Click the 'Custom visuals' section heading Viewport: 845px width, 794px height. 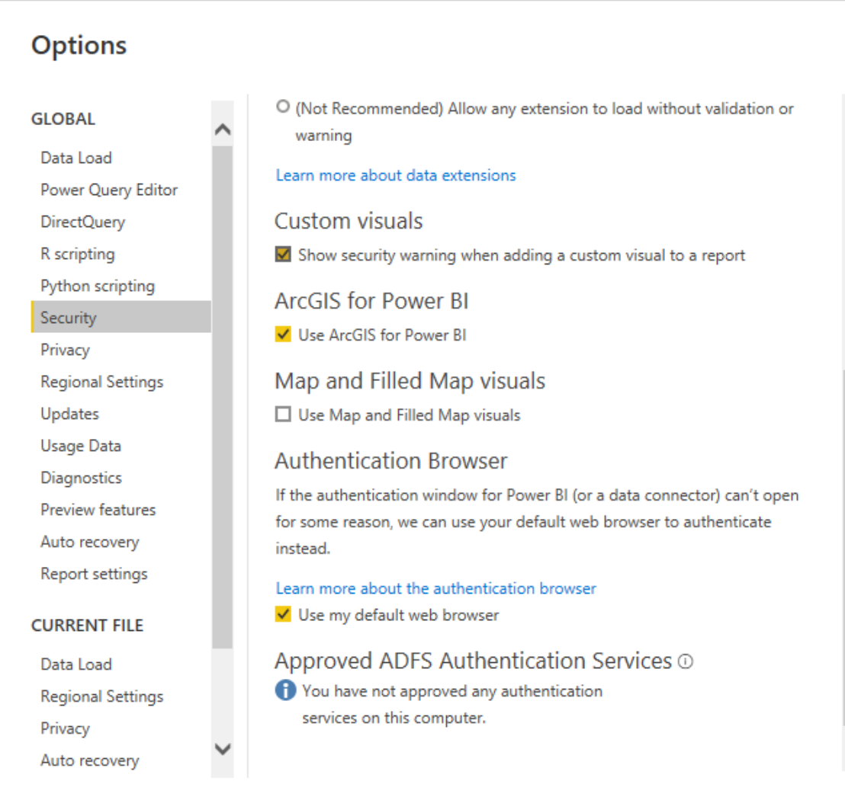(349, 221)
